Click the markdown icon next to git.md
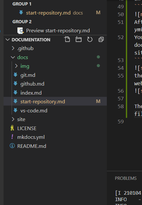Screen dimensions: 142x205 coord(15,75)
